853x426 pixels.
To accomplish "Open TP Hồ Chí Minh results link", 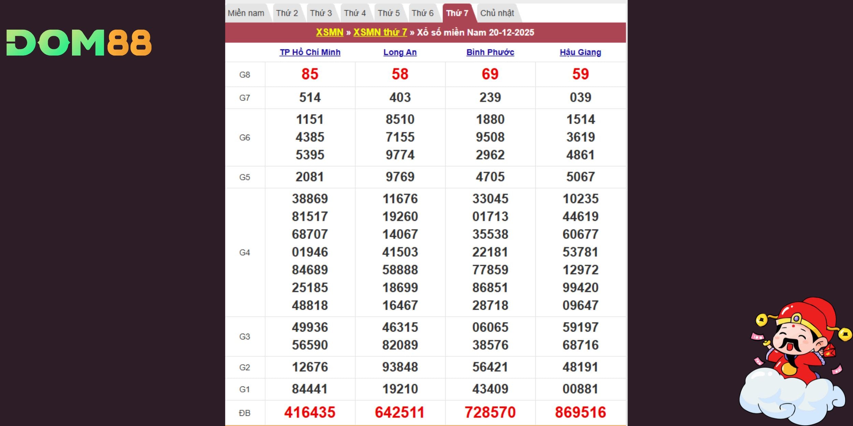I will coord(310,52).
